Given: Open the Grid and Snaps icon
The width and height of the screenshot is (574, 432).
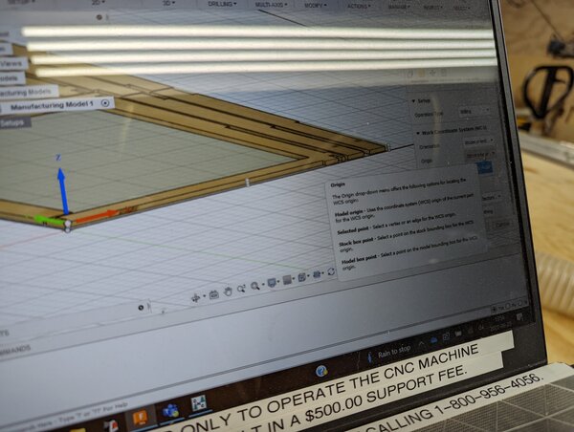Looking at the screenshot, I should [x=287, y=280].
